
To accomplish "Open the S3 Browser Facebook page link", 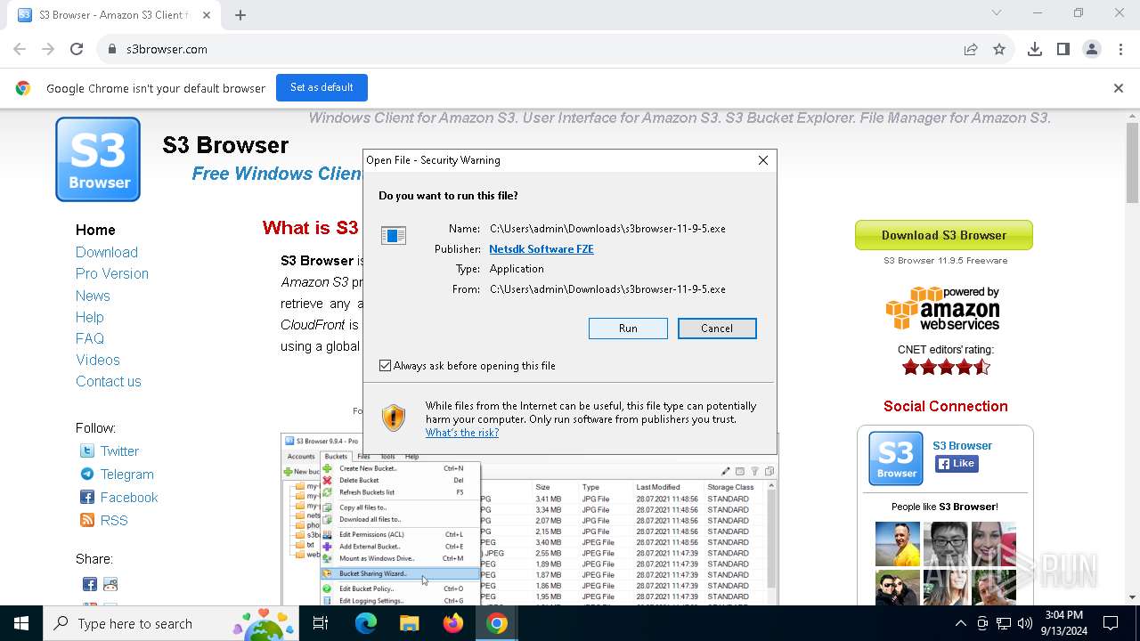I will (962, 445).
